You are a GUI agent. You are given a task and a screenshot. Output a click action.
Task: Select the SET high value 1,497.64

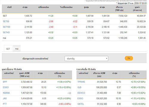[90, 16]
